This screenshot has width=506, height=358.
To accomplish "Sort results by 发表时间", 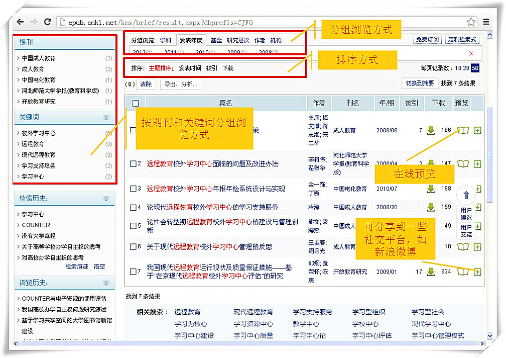I will 190,68.
